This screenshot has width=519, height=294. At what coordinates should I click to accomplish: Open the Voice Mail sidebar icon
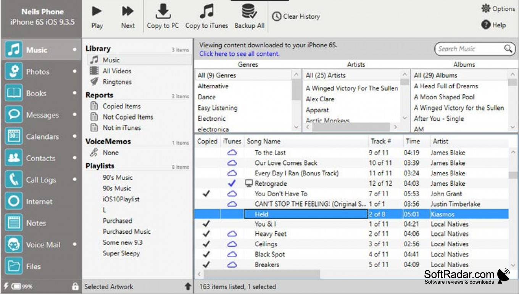(x=14, y=244)
